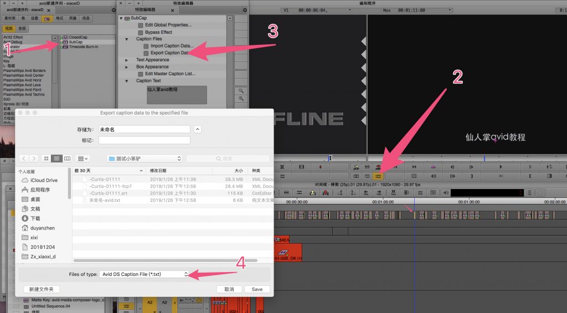Click the Import Caption Data square button
Viewport: 567px width, 313px height.
coord(146,46)
